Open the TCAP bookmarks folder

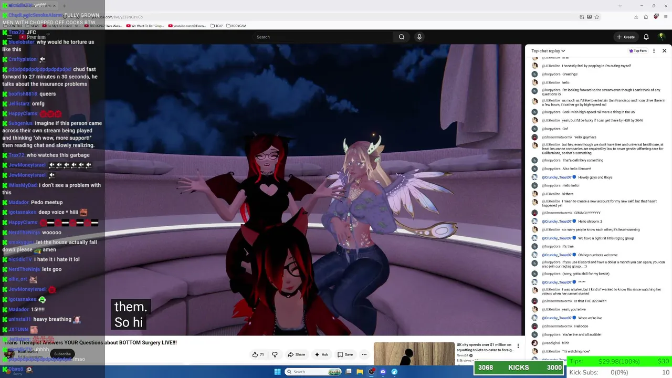pos(216,26)
